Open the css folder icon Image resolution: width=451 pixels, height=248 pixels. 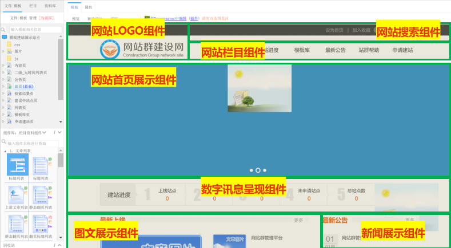point(9,44)
